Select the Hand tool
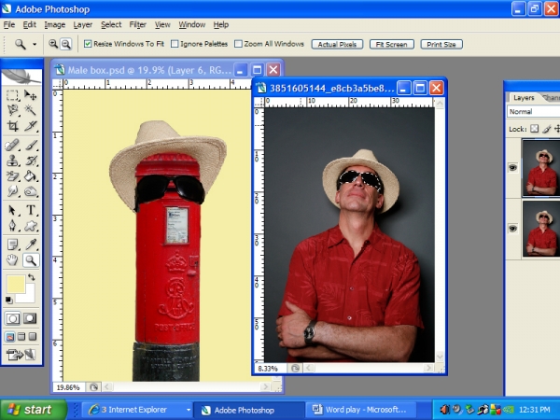The image size is (560, 420). 12,260
